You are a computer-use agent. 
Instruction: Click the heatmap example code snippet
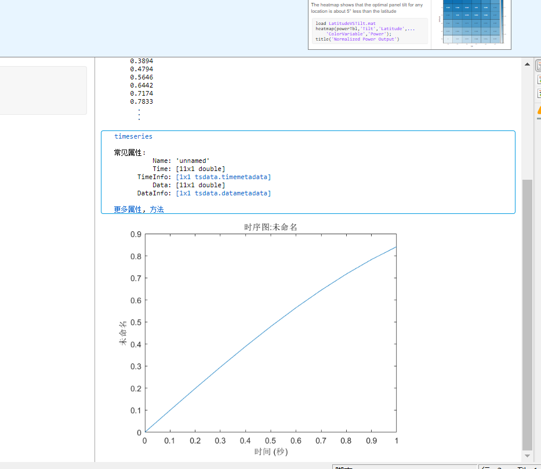pyautogui.click(x=369, y=31)
